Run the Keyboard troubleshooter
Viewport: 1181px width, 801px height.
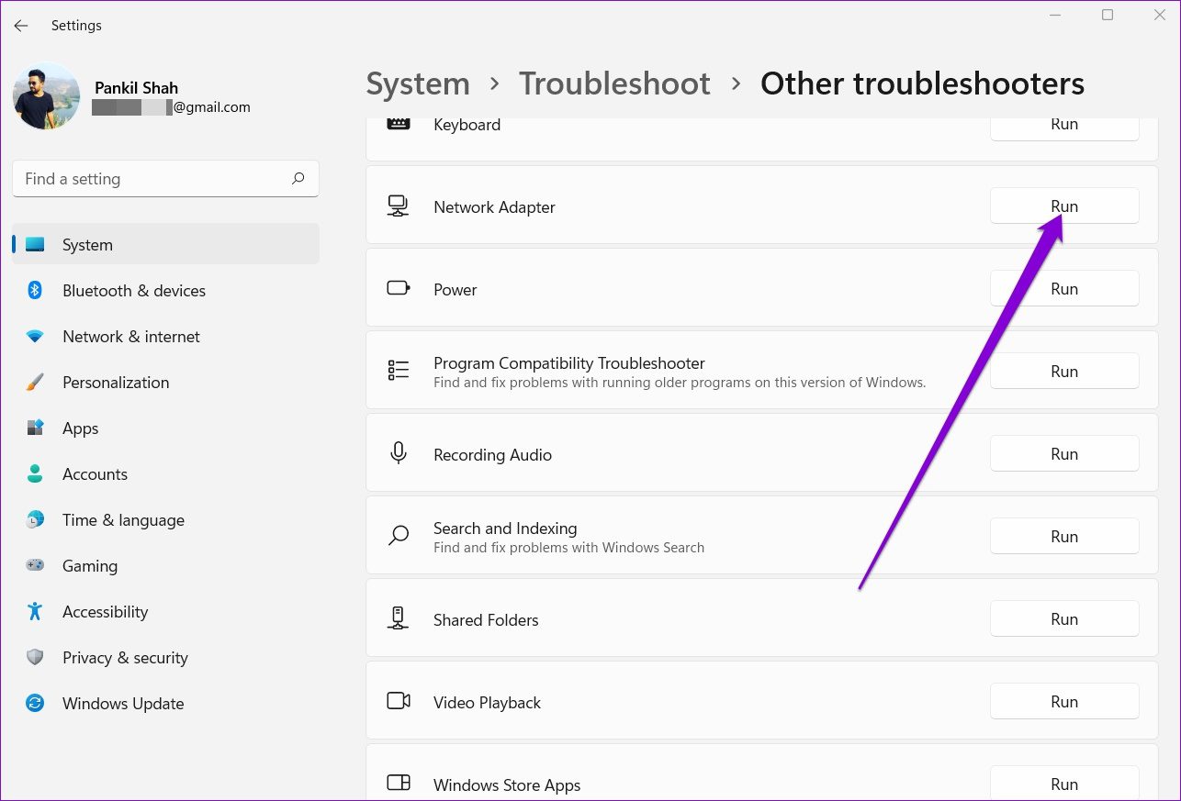1064,127
